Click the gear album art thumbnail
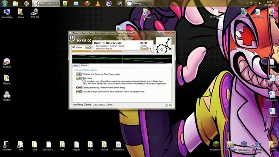 click(x=164, y=45)
